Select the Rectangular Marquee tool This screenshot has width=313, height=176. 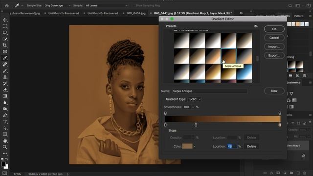point(5,26)
